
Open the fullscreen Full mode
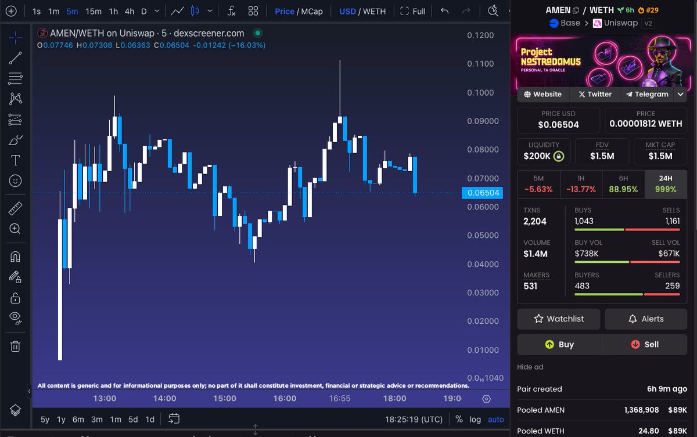pos(413,11)
